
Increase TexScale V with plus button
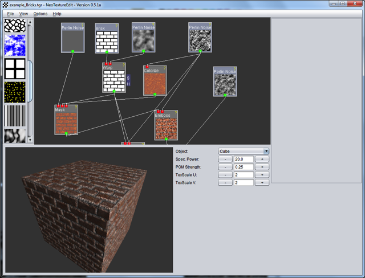tap(262, 183)
